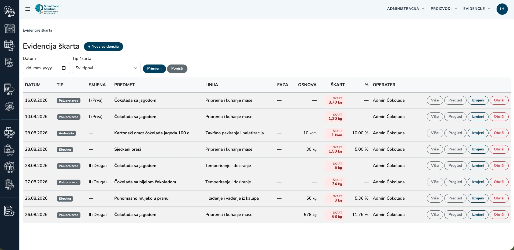
Task: Open the calendar picker in Datum field
Action: (64, 68)
